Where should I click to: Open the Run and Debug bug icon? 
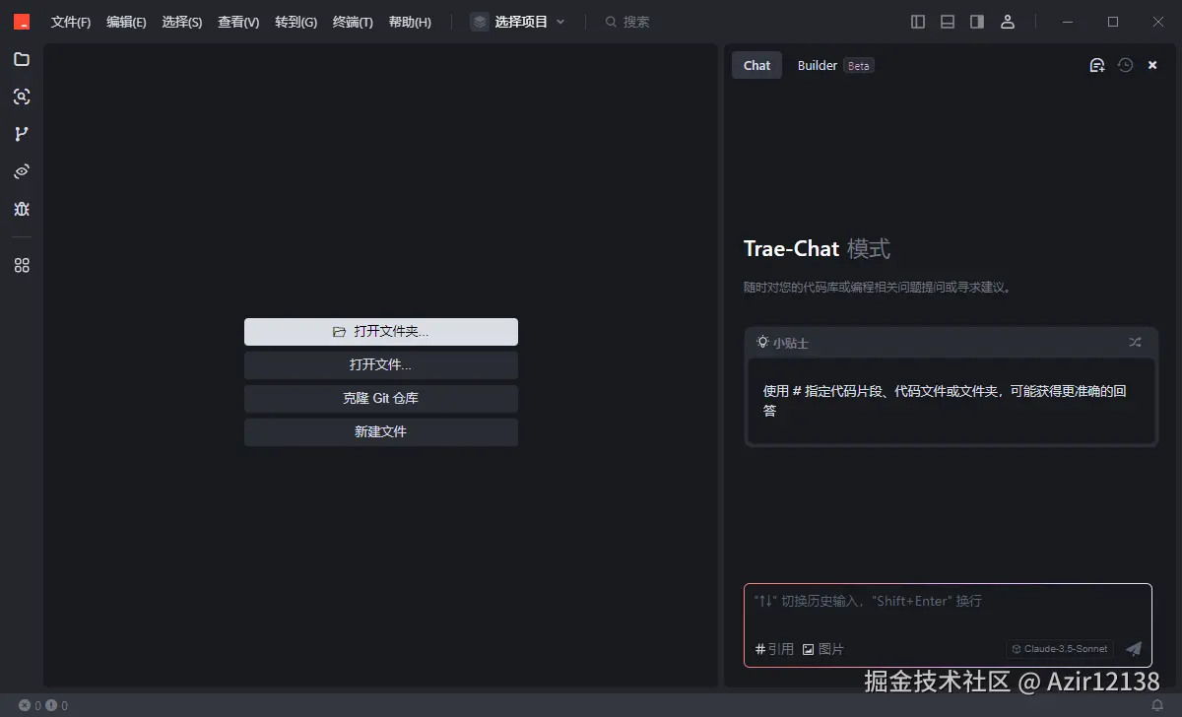click(x=22, y=209)
